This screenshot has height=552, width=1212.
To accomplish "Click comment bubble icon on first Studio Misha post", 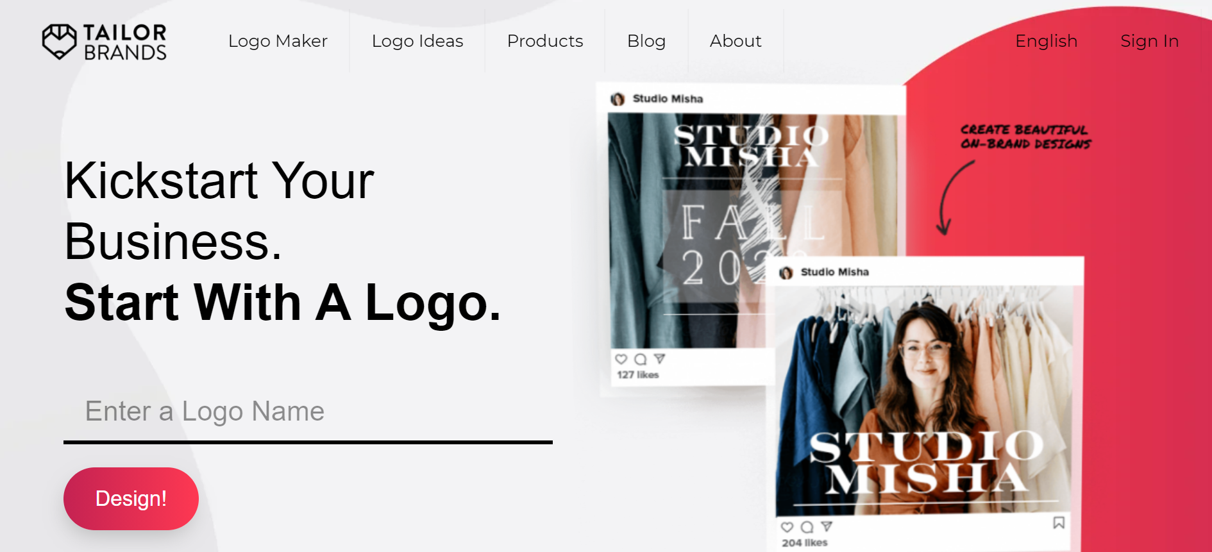I will (640, 359).
